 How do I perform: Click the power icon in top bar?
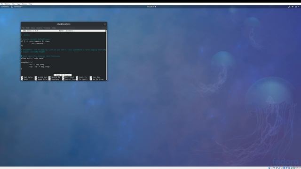tap(296, 7)
